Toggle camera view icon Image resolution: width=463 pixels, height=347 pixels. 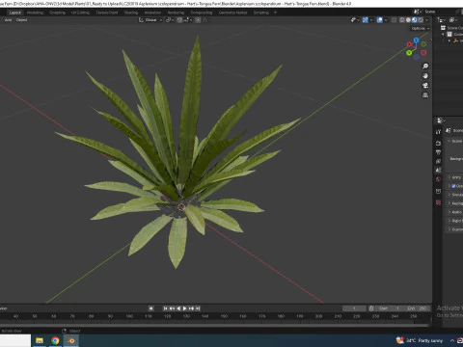pos(425,86)
